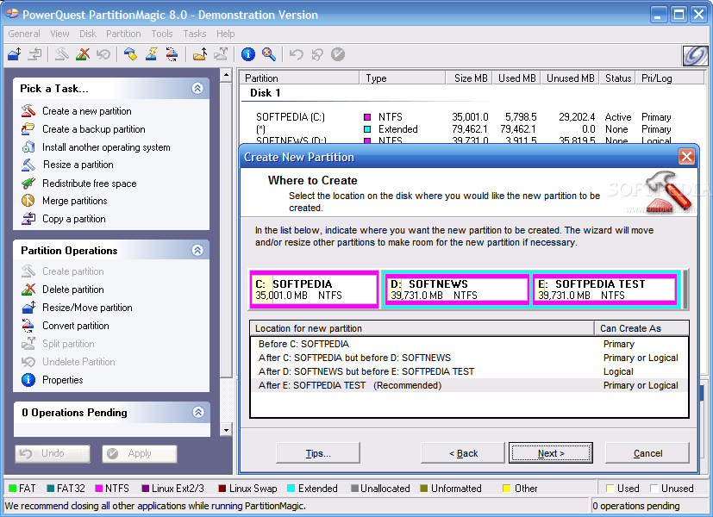Click the Merge partitions icon
This screenshot has width=713, height=517.
pyautogui.click(x=28, y=201)
